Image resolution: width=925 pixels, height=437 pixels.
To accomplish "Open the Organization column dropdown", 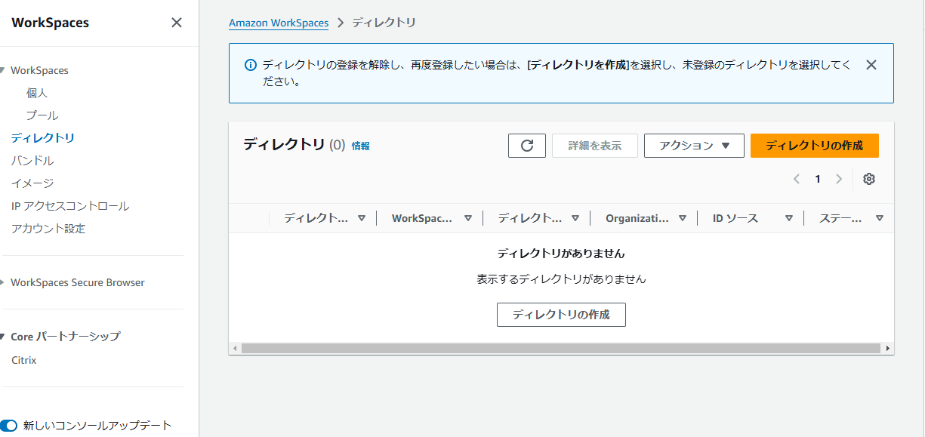I will (683, 218).
